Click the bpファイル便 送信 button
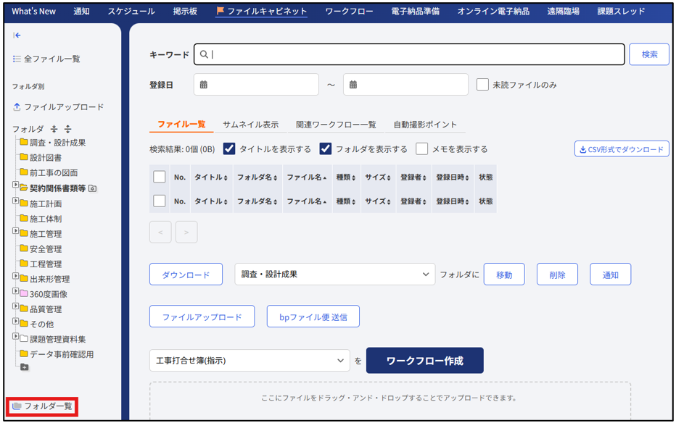This screenshot has width=676, height=423. (313, 317)
